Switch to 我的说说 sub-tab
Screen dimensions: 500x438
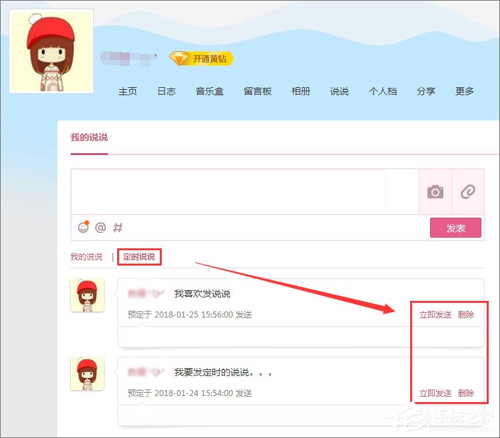tap(87, 256)
